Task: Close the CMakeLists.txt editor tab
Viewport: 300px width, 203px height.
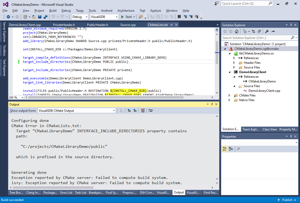Action: [176, 25]
